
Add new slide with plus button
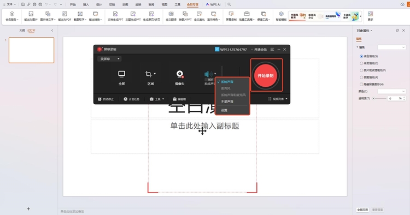28,209
